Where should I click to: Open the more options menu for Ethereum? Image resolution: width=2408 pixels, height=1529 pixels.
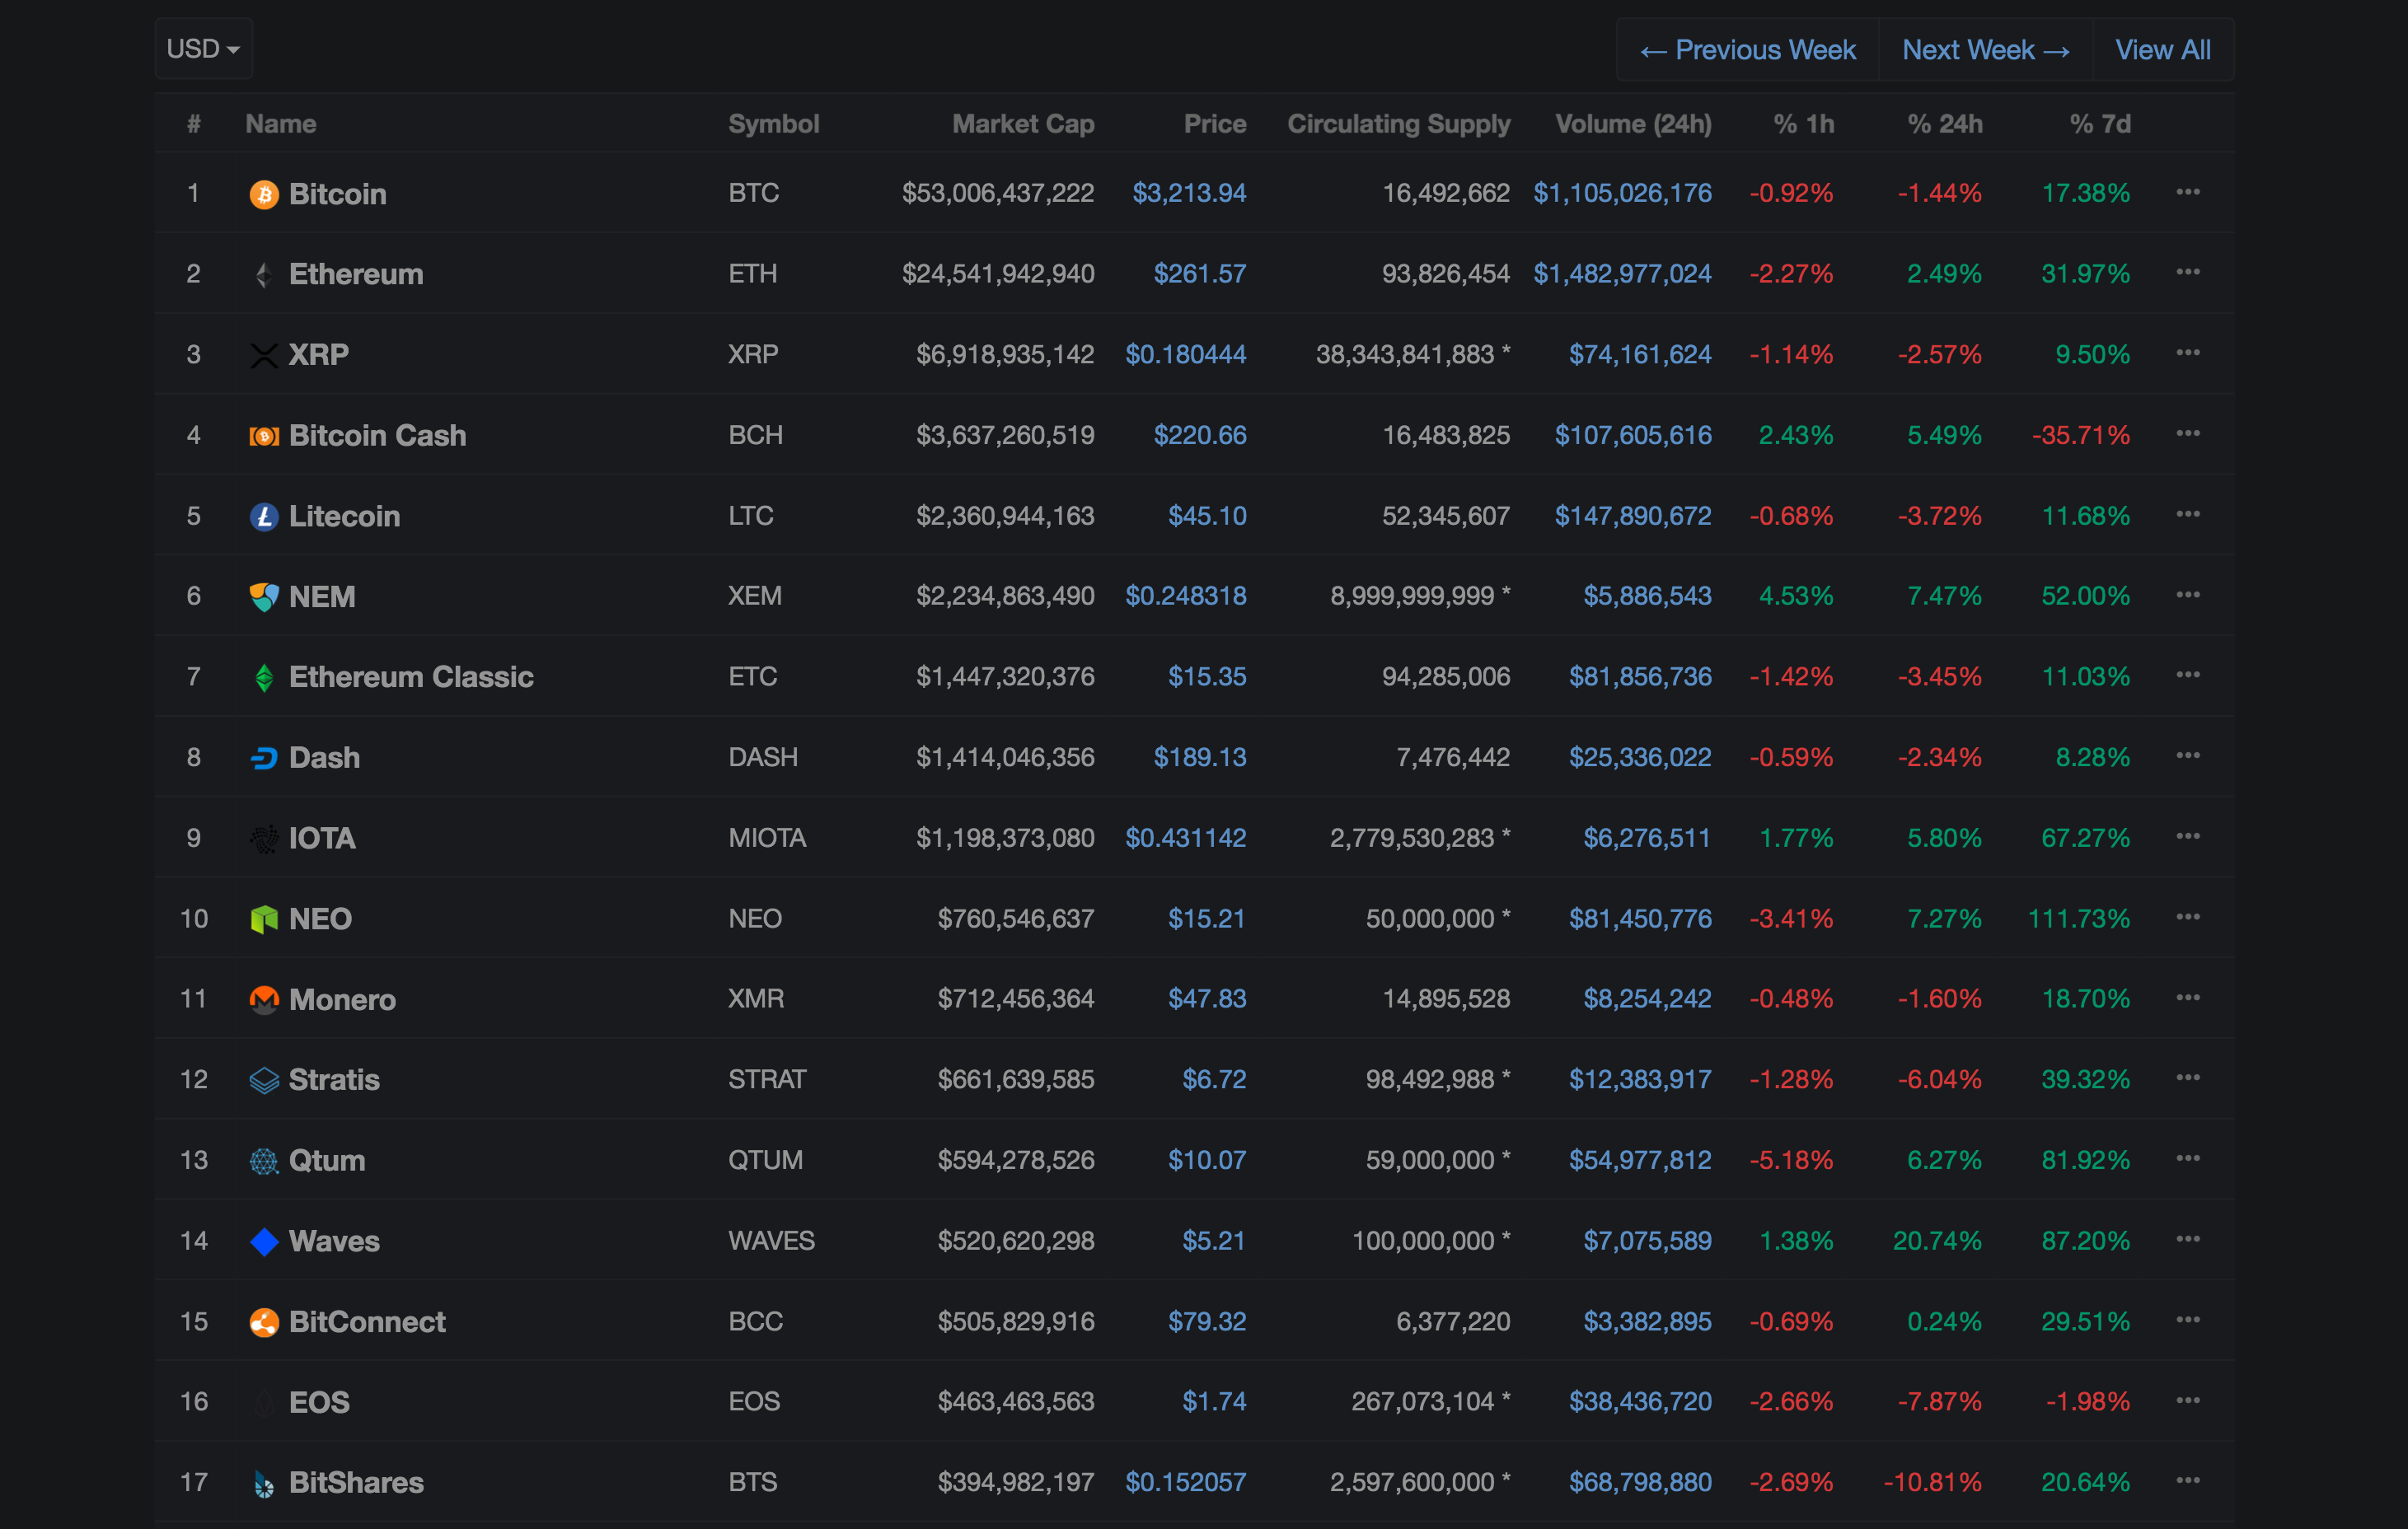point(2187,272)
